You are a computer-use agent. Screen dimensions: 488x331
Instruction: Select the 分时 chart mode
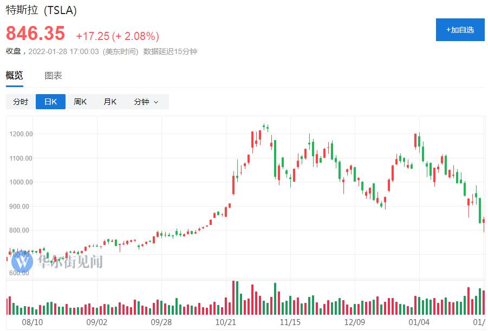[x=21, y=102]
